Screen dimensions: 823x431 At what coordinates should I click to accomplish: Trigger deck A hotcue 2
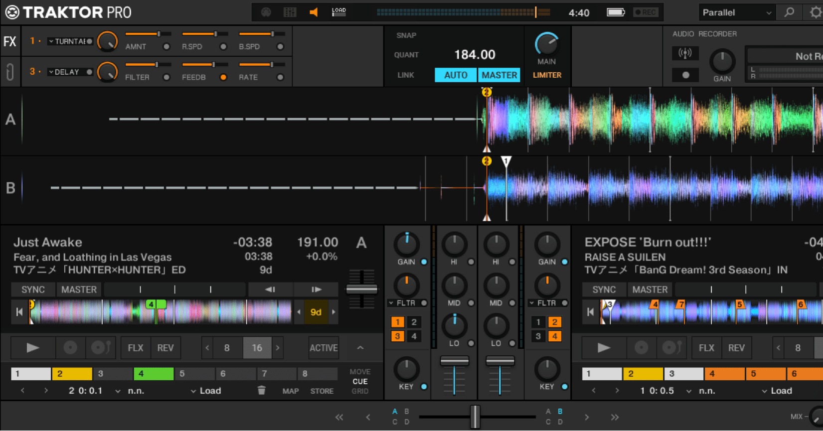tap(72, 374)
